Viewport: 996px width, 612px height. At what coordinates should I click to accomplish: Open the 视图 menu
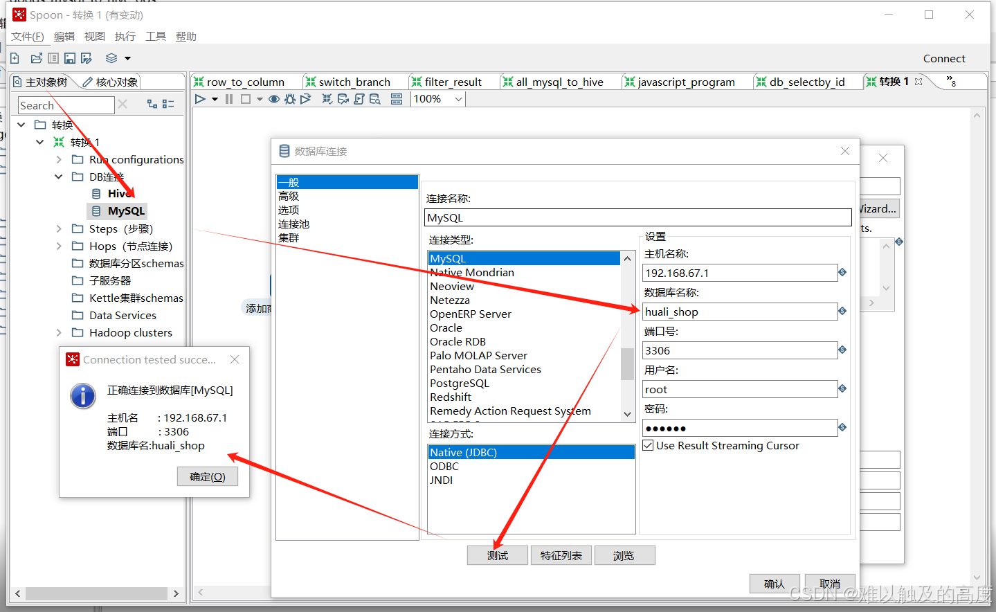point(95,37)
